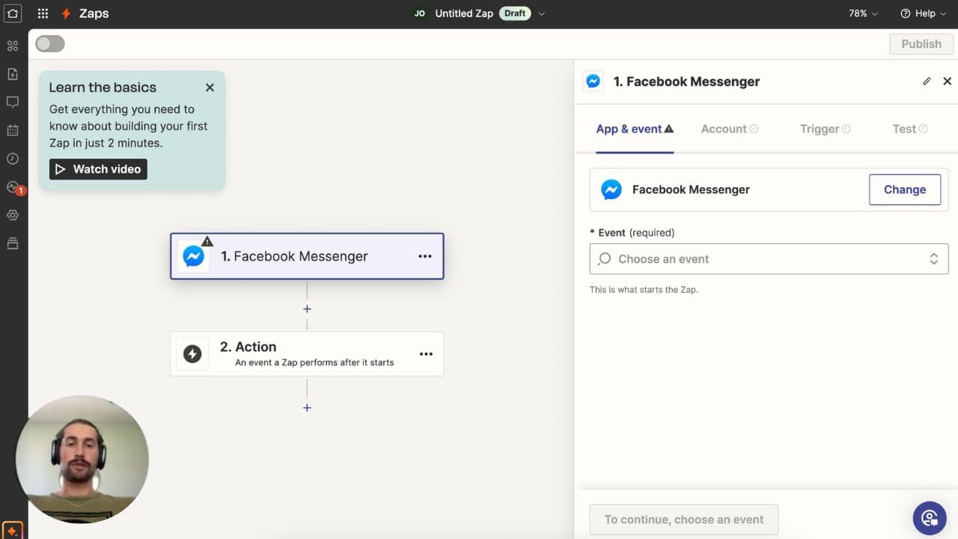Close the Facebook Messenger step panel
The height and width of the screenshot is (539, 958).
(947, 81)
